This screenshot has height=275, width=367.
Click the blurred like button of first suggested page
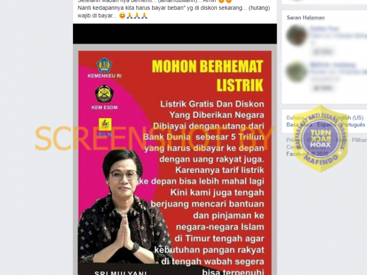point(323,52)
